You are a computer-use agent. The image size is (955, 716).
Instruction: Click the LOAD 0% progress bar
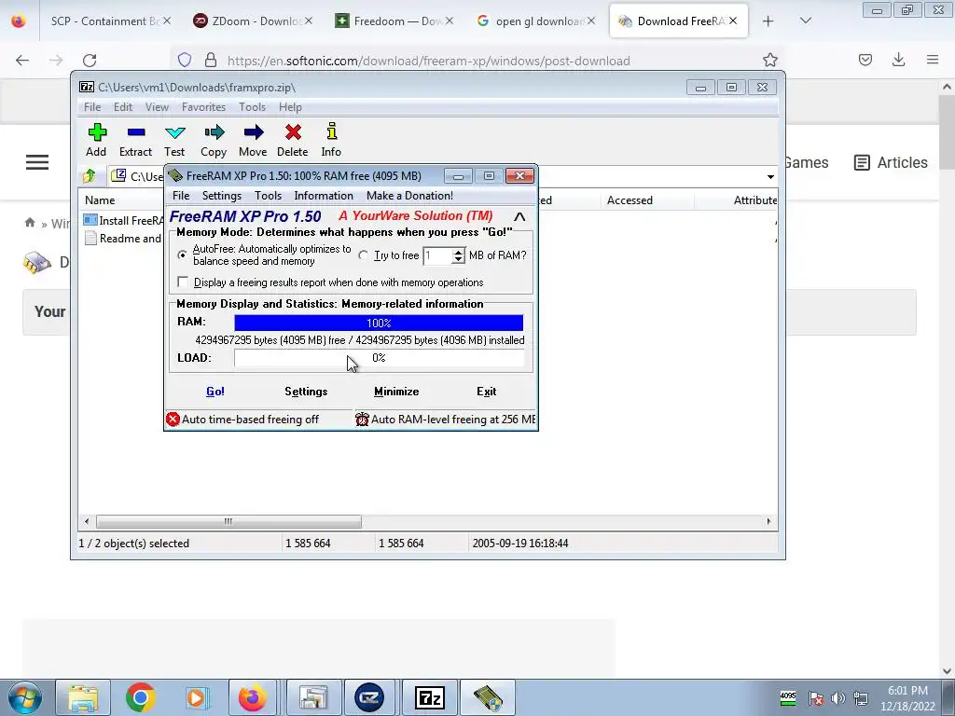click(x=379, y=358)
